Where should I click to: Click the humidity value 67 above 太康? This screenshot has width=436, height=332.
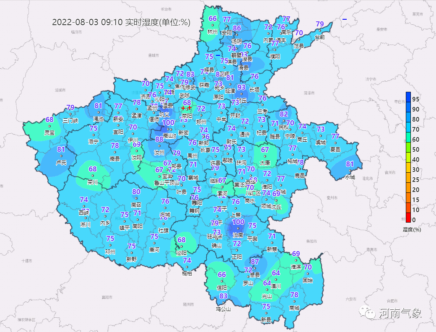click(x=265, y=150)
